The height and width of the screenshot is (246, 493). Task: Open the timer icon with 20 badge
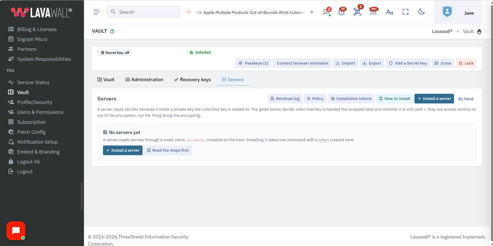pos(341,12)
